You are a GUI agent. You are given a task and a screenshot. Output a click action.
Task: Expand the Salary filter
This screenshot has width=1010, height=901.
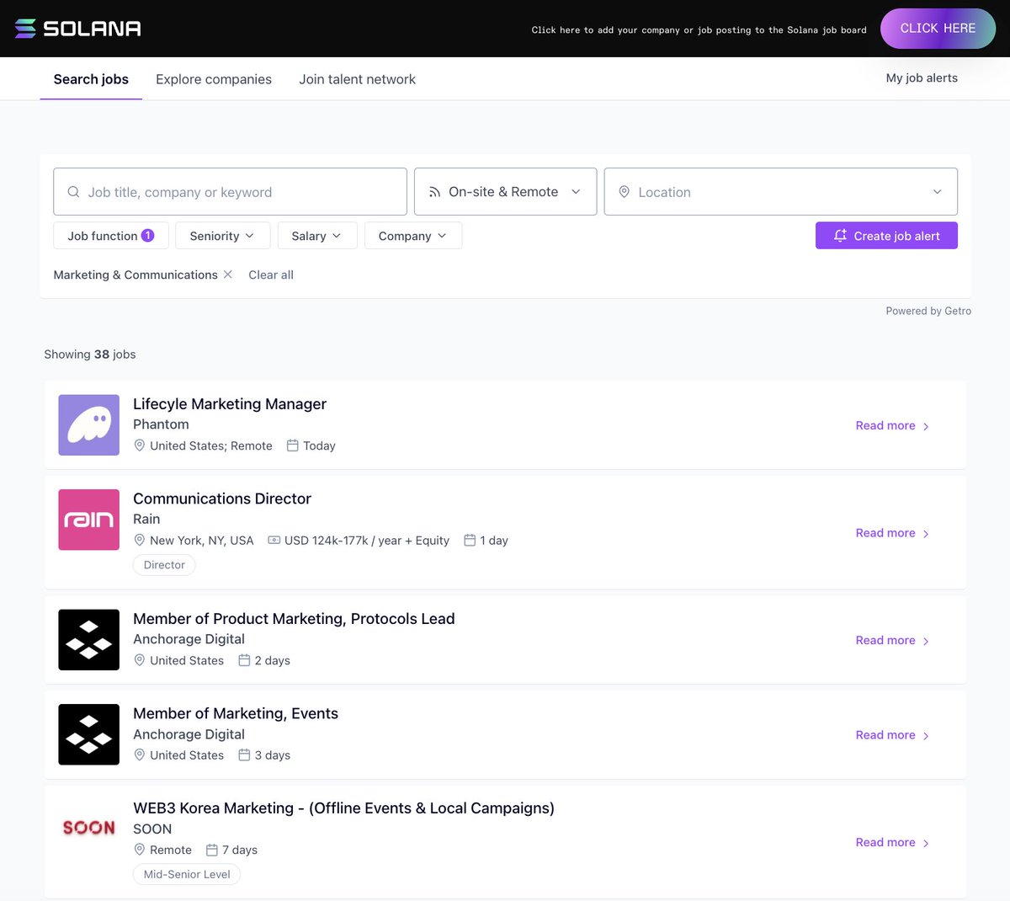[x=316, y=236]
